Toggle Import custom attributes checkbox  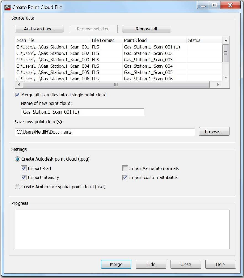pos(125,177)
